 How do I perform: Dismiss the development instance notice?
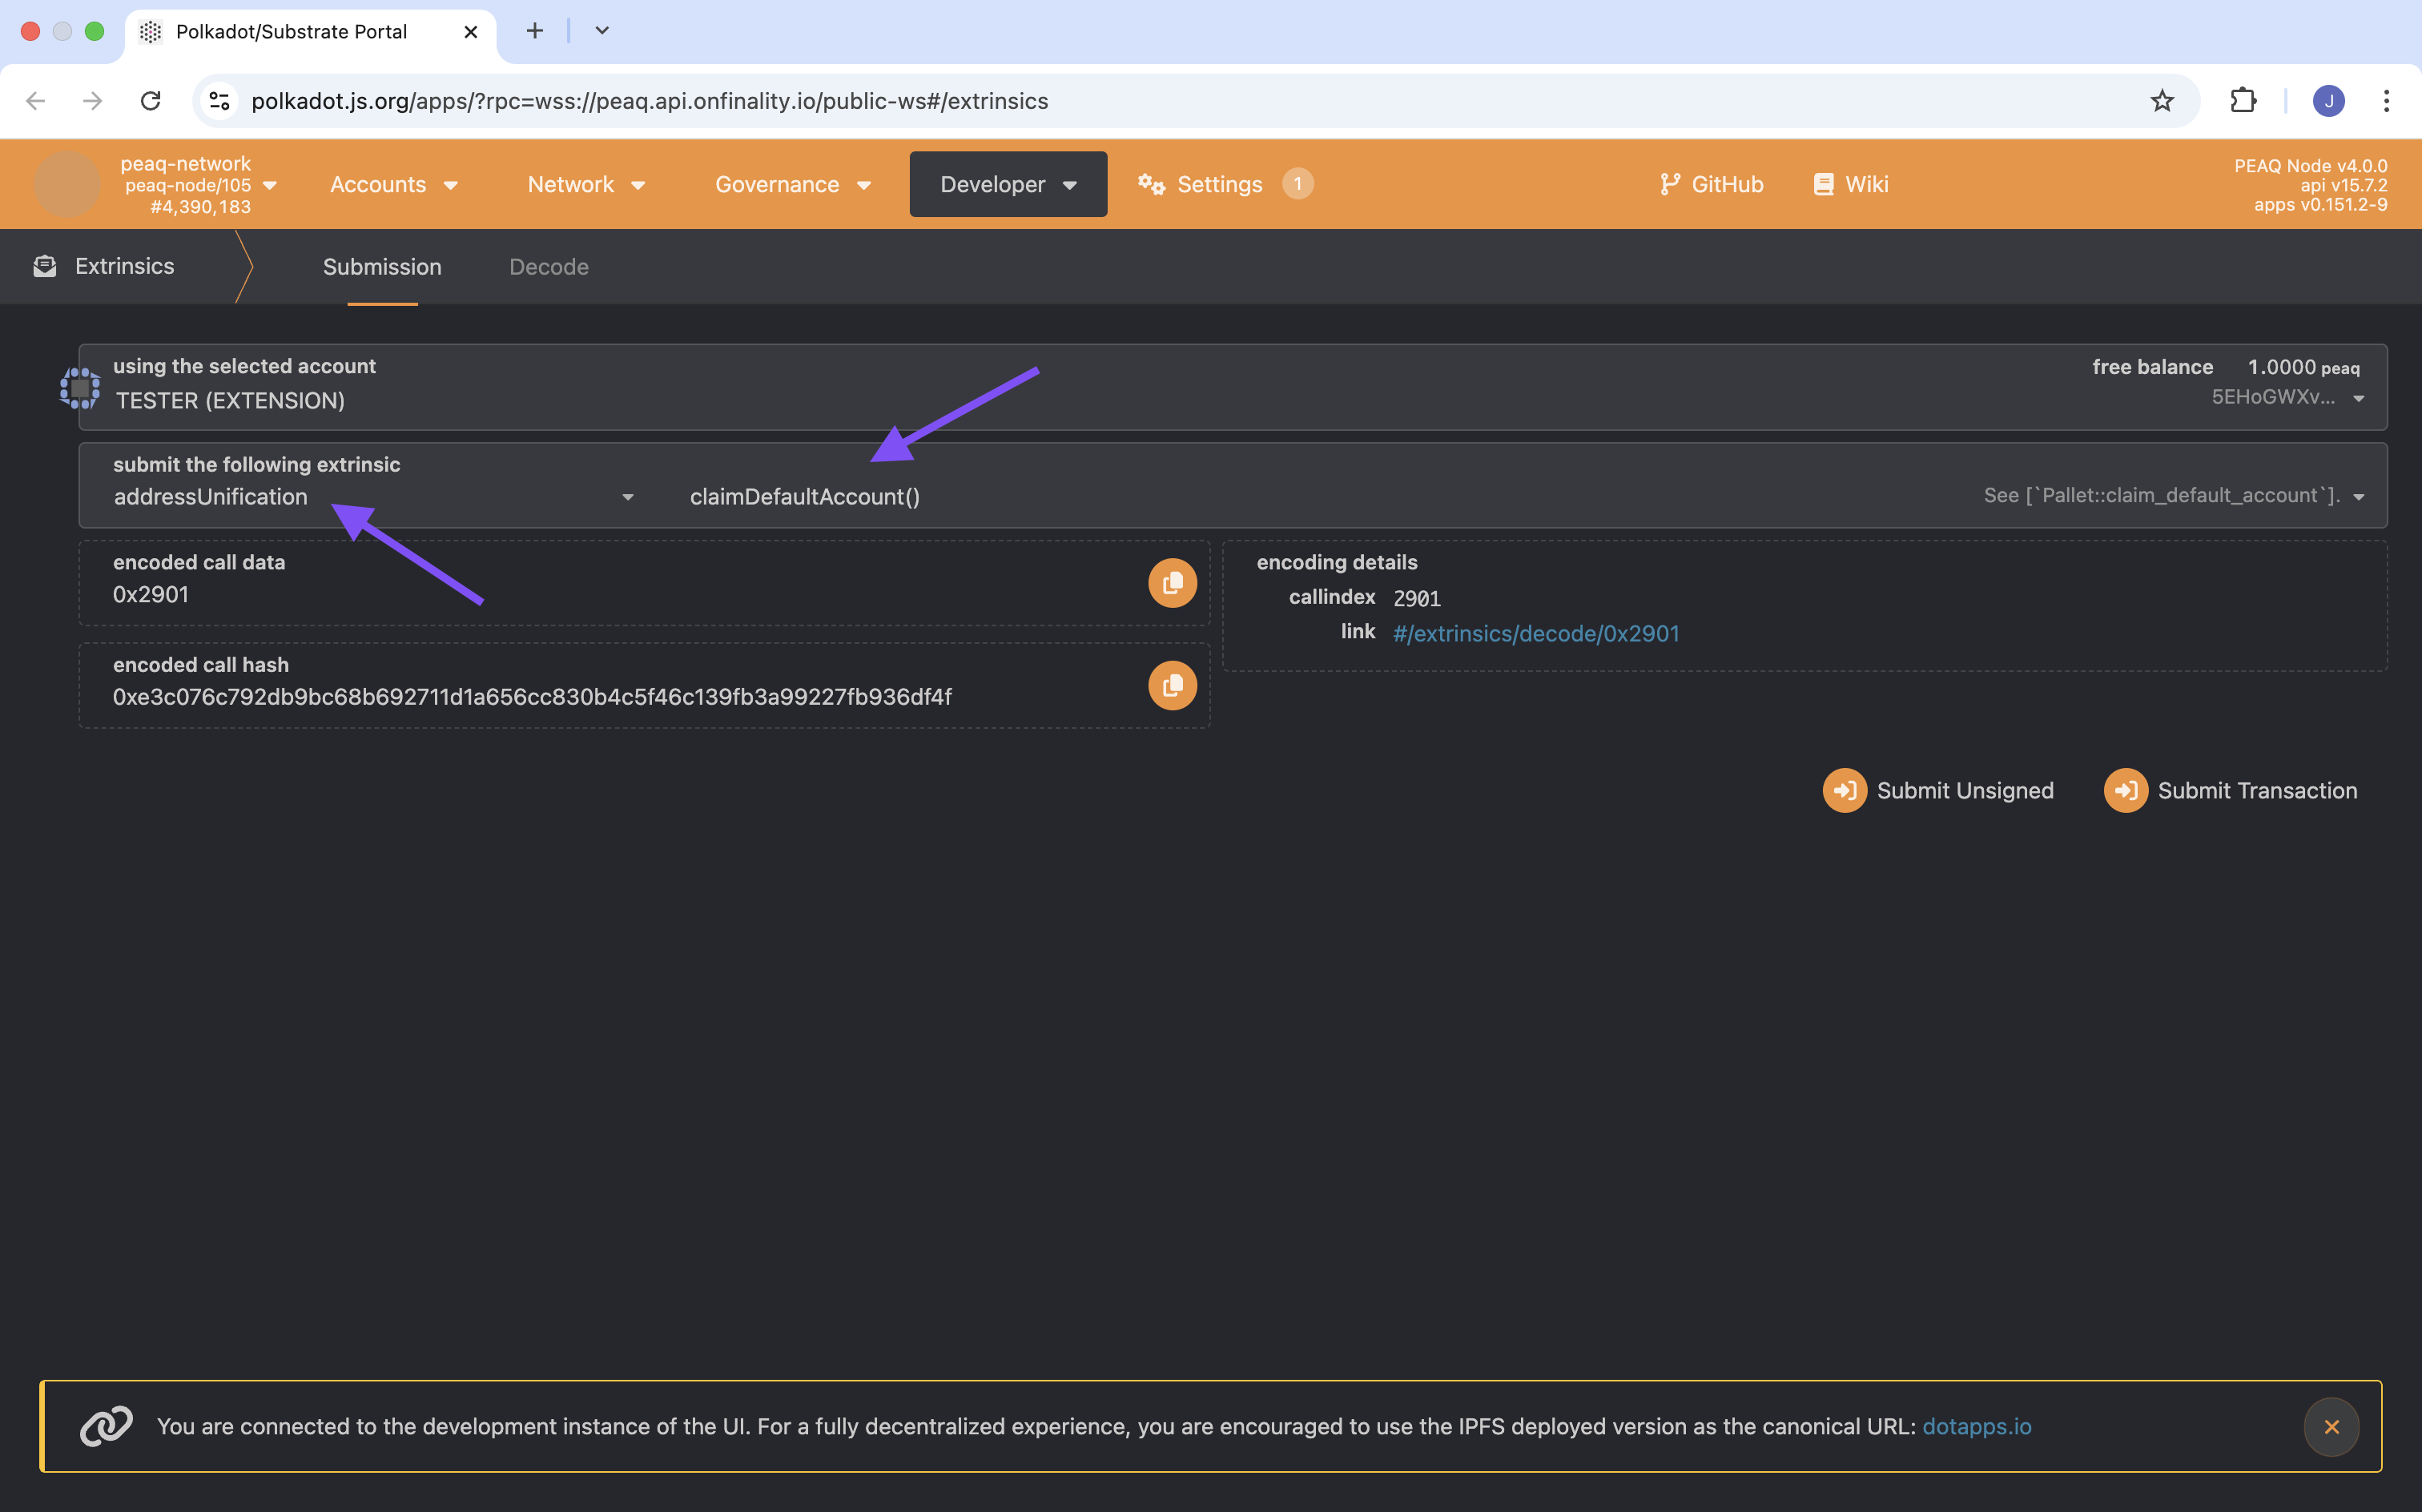[x=2330, y=1426]
